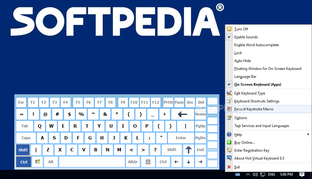Image resolution: width=312 pixels, height=179 pixels.
Task: Click the Tab key
Action: [x=25, y=126]
